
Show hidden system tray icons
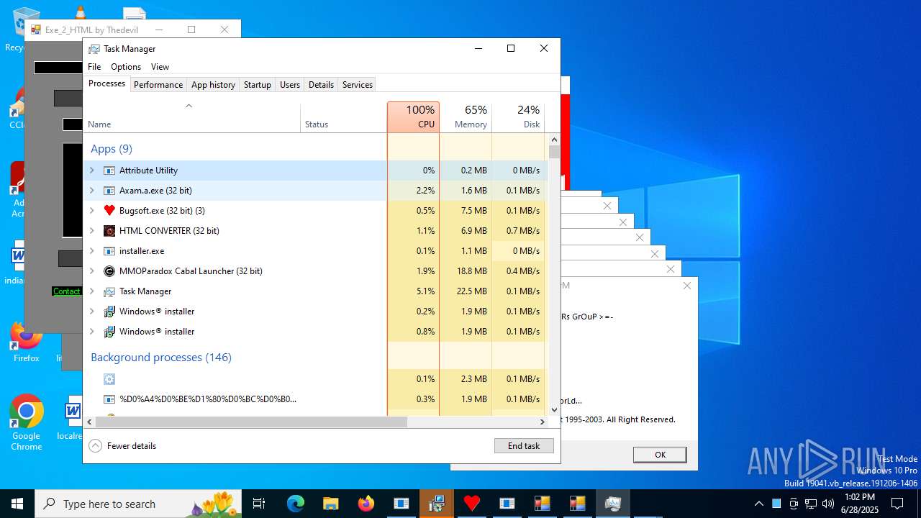coord(758,504)
